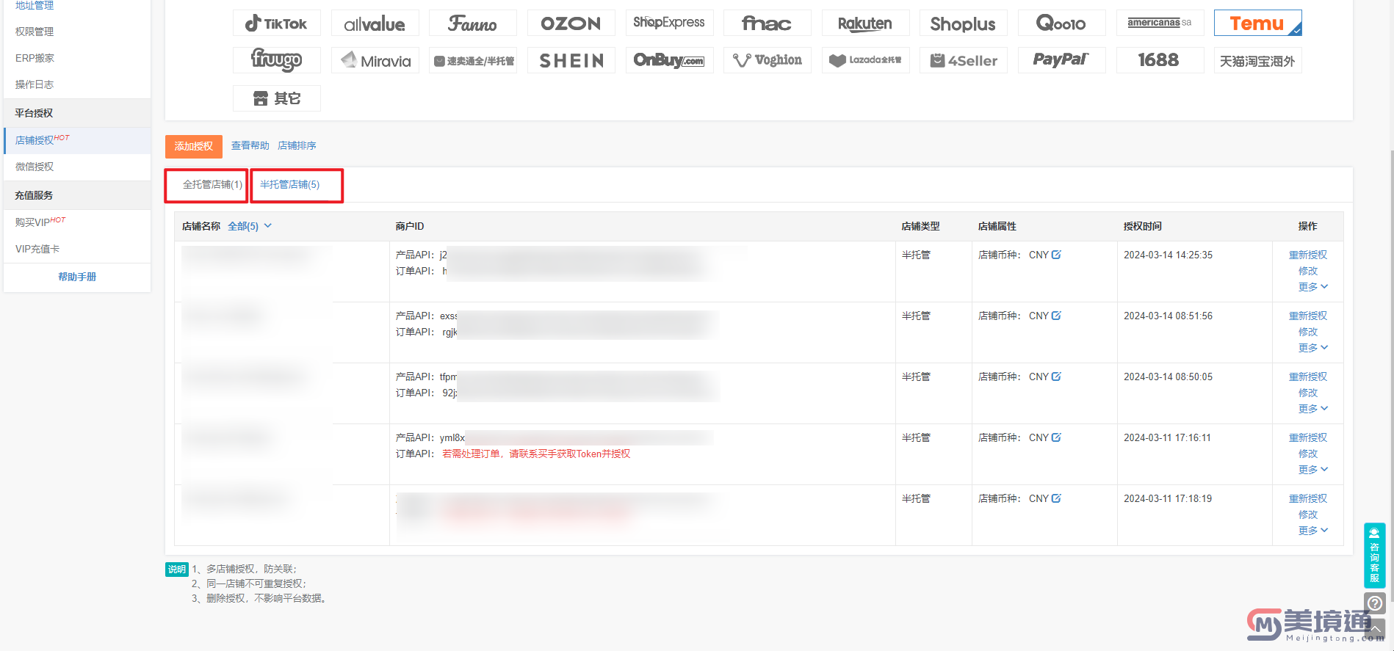Viewport: 1394px width, 651px height.
Task: Select the Voghion platform logo
Action: (767, 60)
